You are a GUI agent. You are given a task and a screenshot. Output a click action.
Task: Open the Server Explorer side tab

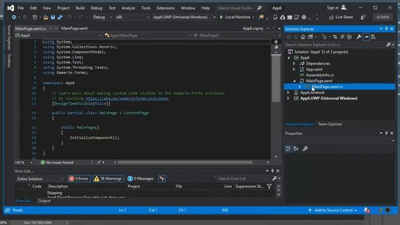coord(9,37)
